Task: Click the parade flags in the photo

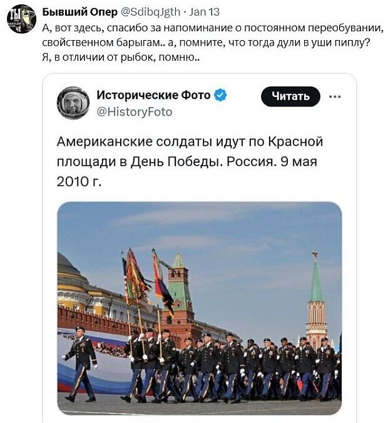Action: pyautogui.click(x=148, y=280)
